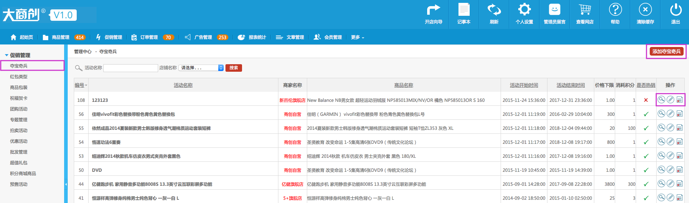Screen dimensions: 689x203
Task: Toggle hot-sale checkmark for row 56
Action: (x=646, y=114)
